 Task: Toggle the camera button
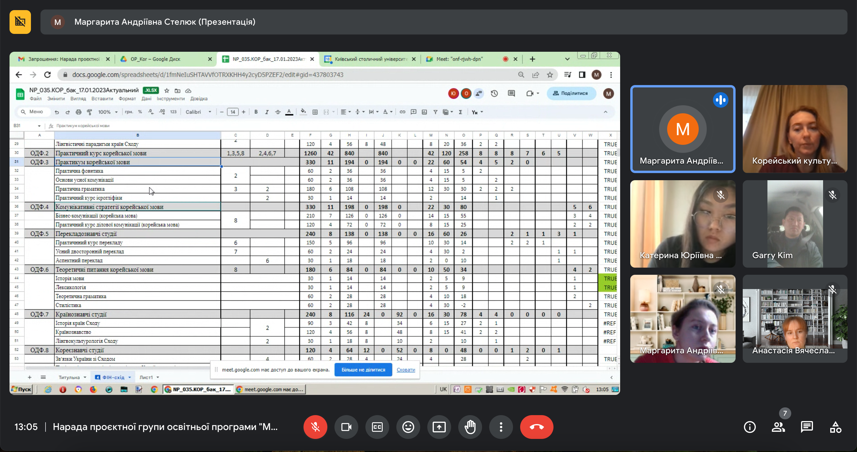click(346, 427)
